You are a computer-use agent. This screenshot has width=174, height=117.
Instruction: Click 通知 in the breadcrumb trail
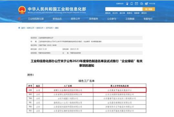[57, 28]
